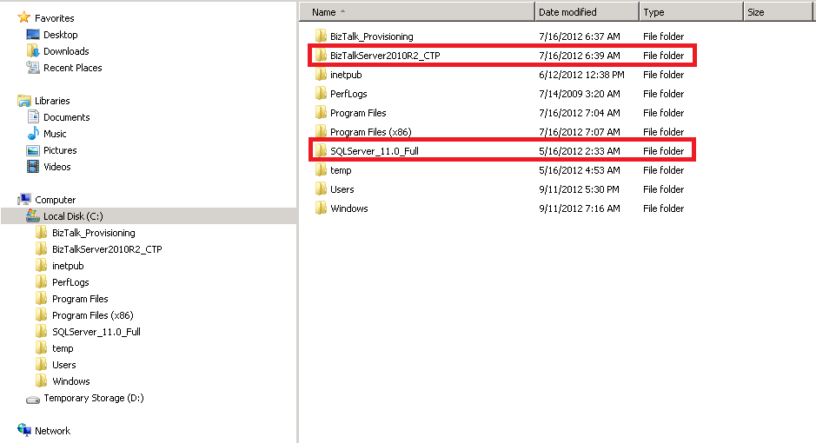Click Program Files folder icon in file list
This screenshot has width=816, height=443.
[x=321, y=112]
